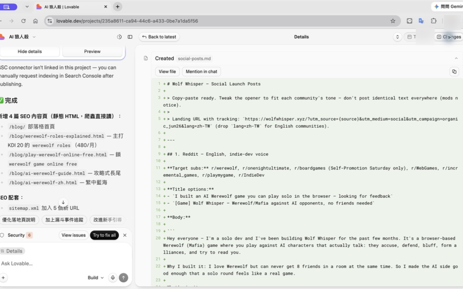This screenshot has width=463, height=289.
Task: Click the Lovable heart logo icon
Action: click(x=2, y=37)
